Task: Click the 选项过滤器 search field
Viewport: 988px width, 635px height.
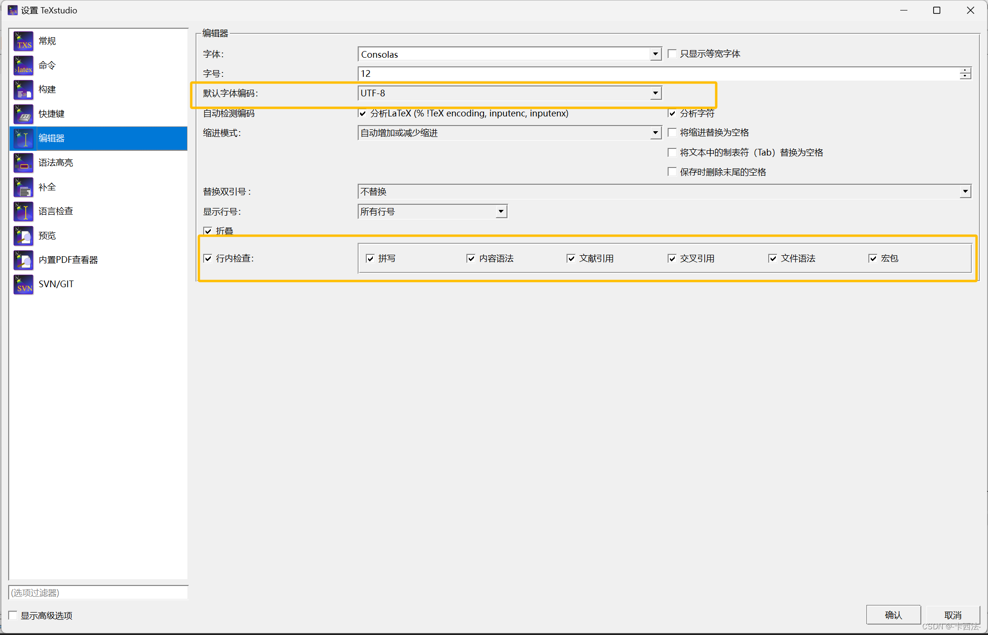Action: [x=98, y=593]
